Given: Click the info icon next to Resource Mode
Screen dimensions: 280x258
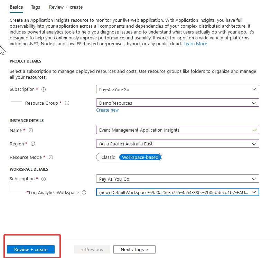Looking at the screenshot, I should tap(51, 157).
